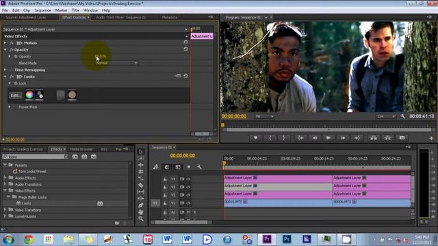Reset the Motion effect

[x=185, y=42]
